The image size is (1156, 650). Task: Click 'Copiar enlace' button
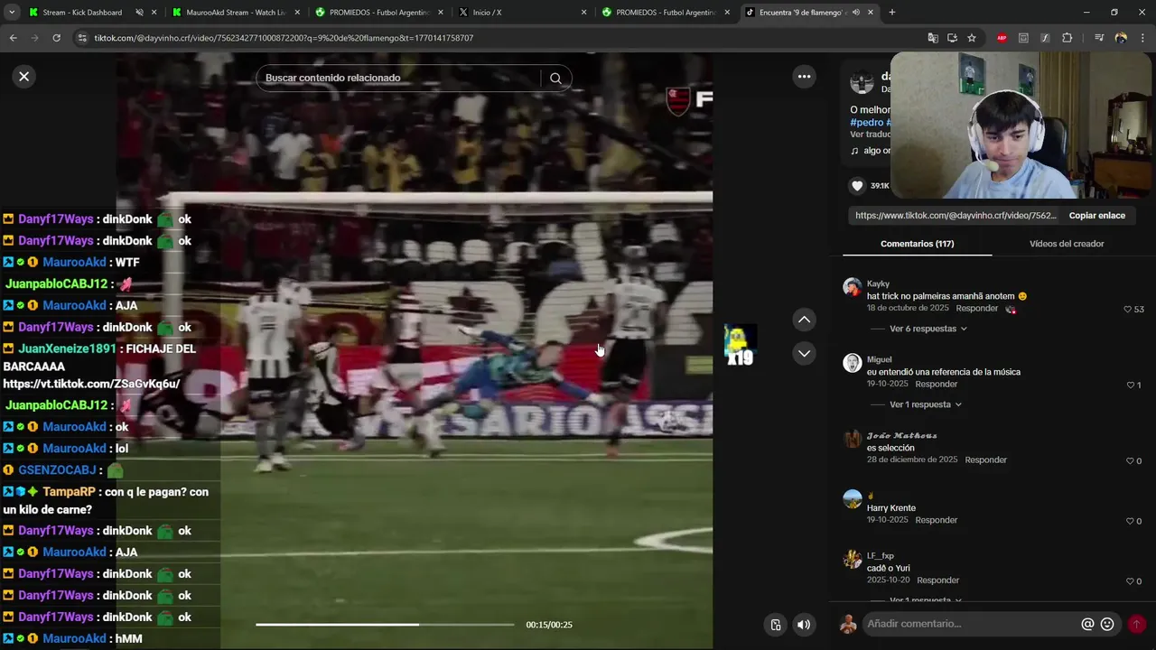1097,216
